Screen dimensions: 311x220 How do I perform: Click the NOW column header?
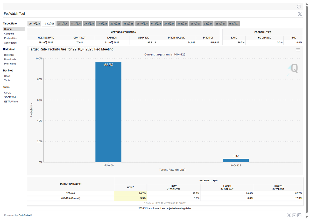(x=130, y=187)
